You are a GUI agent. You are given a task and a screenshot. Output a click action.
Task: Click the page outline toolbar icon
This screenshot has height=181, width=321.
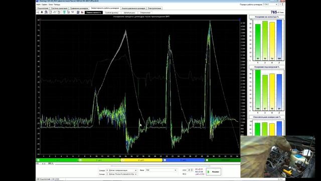pyautogui.click(x=50, y=13)
